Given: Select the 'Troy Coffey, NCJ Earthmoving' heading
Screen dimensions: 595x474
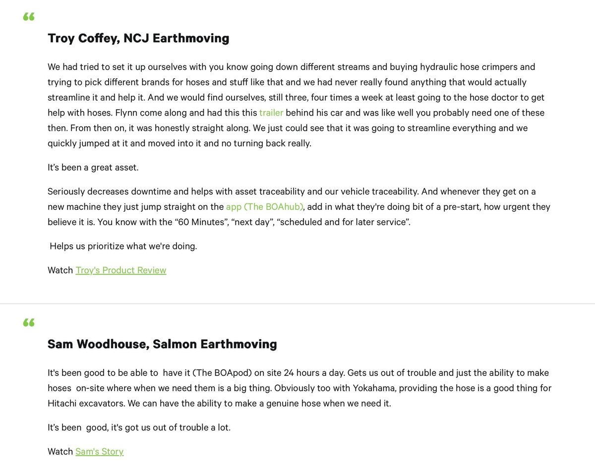Looking at the screenshot, I should [x=138, y=38].
